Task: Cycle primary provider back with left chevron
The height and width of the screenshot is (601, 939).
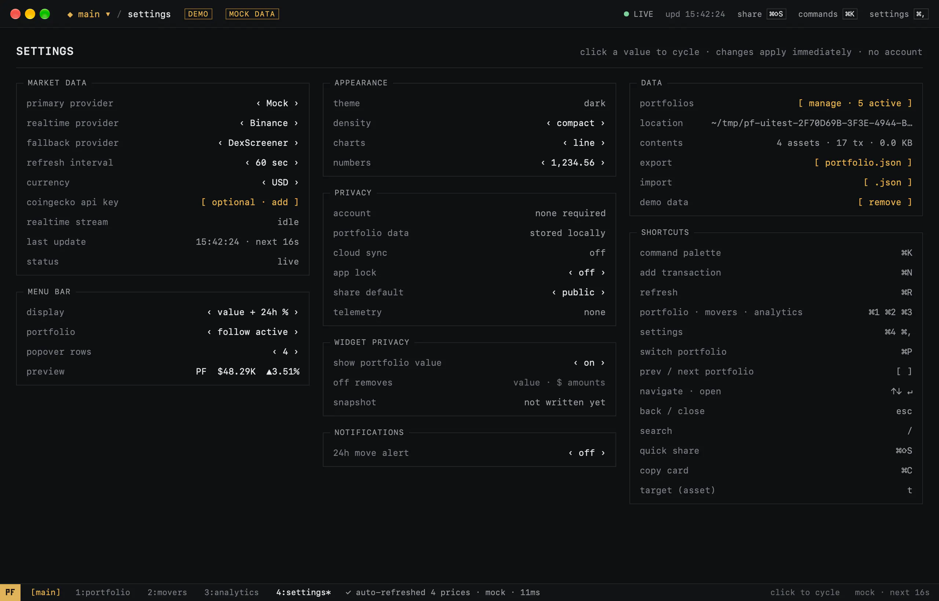Action: pyautogui.click(x=258, y=103)
